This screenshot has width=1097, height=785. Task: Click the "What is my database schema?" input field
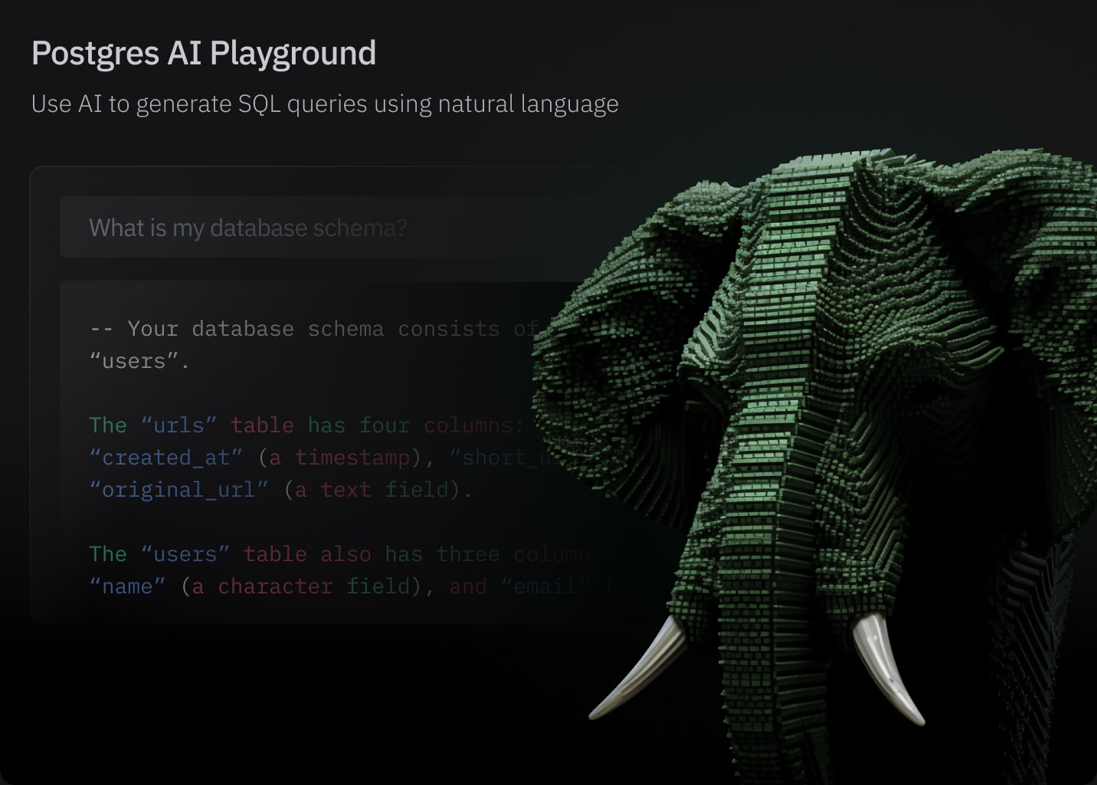click(x=337, y=227)
